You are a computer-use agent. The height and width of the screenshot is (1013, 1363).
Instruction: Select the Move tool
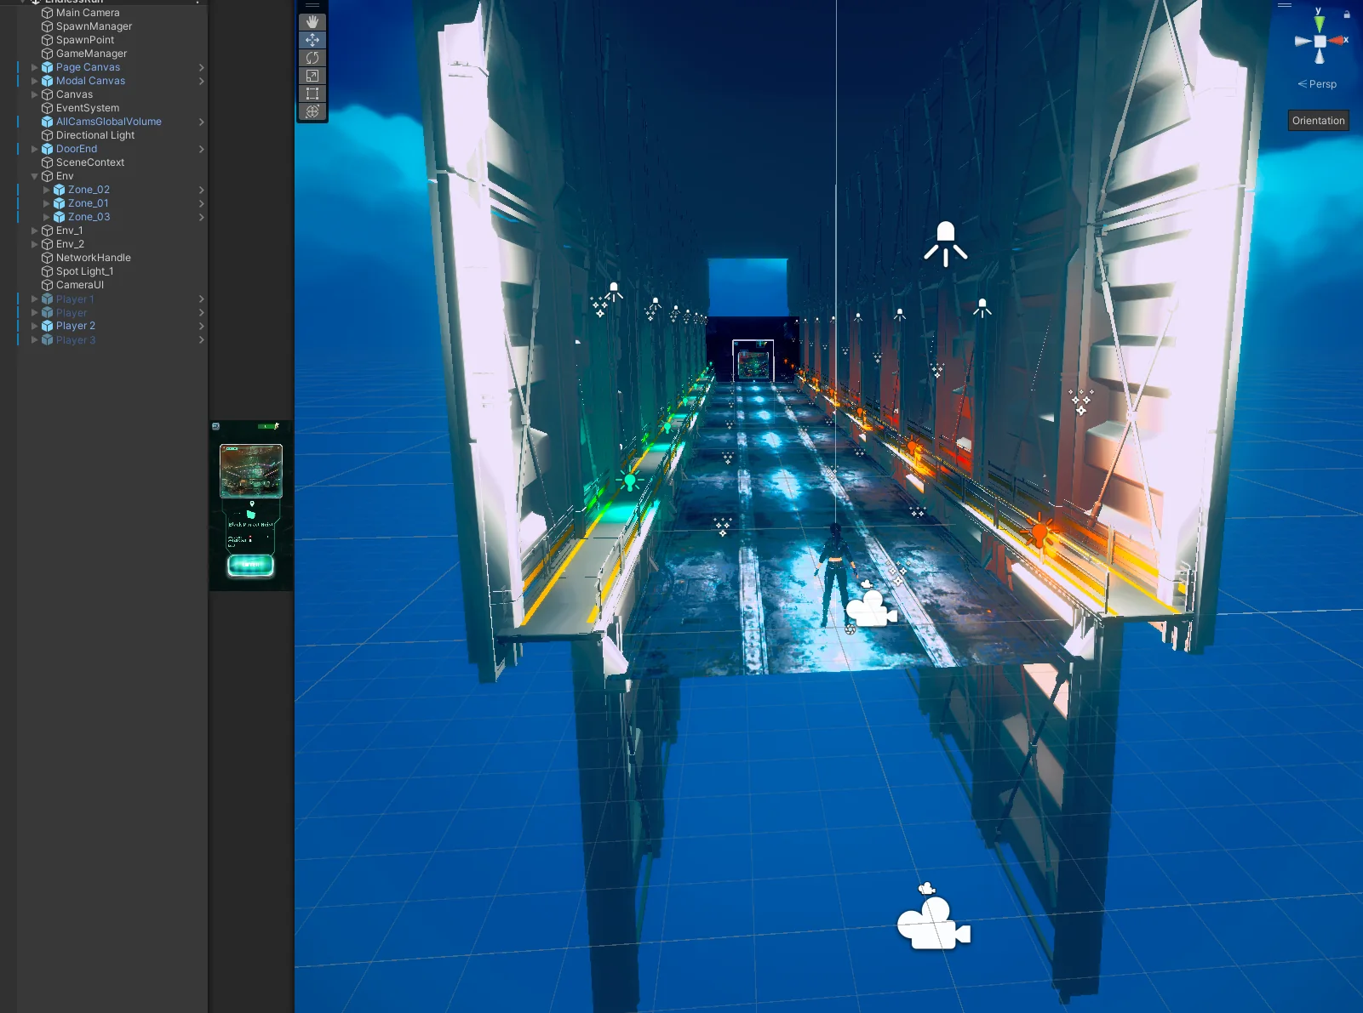tap(312, 40)
